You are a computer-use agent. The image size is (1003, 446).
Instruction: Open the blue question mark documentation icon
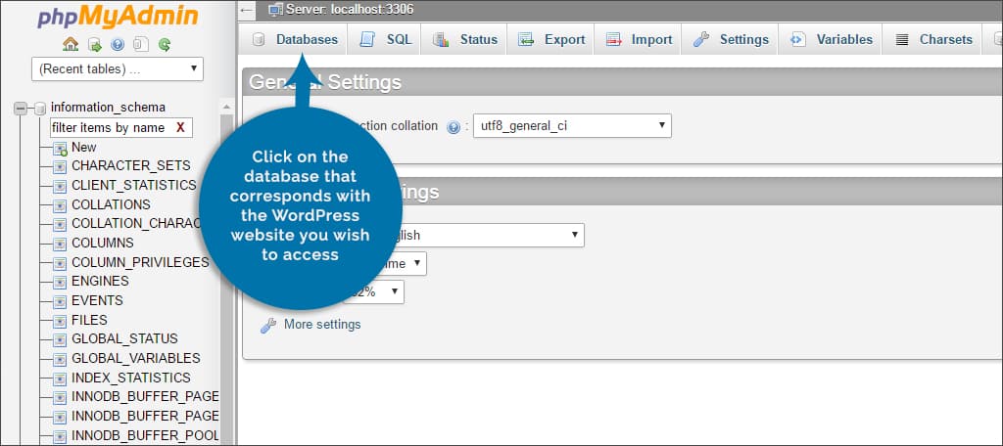(x=118, y=44)
